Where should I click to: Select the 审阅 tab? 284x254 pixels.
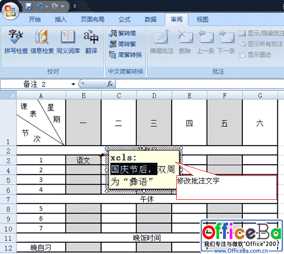click(x=177, y=19)
